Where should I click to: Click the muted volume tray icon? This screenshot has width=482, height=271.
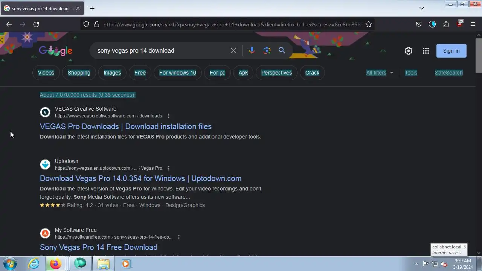[x=444, y=264]
